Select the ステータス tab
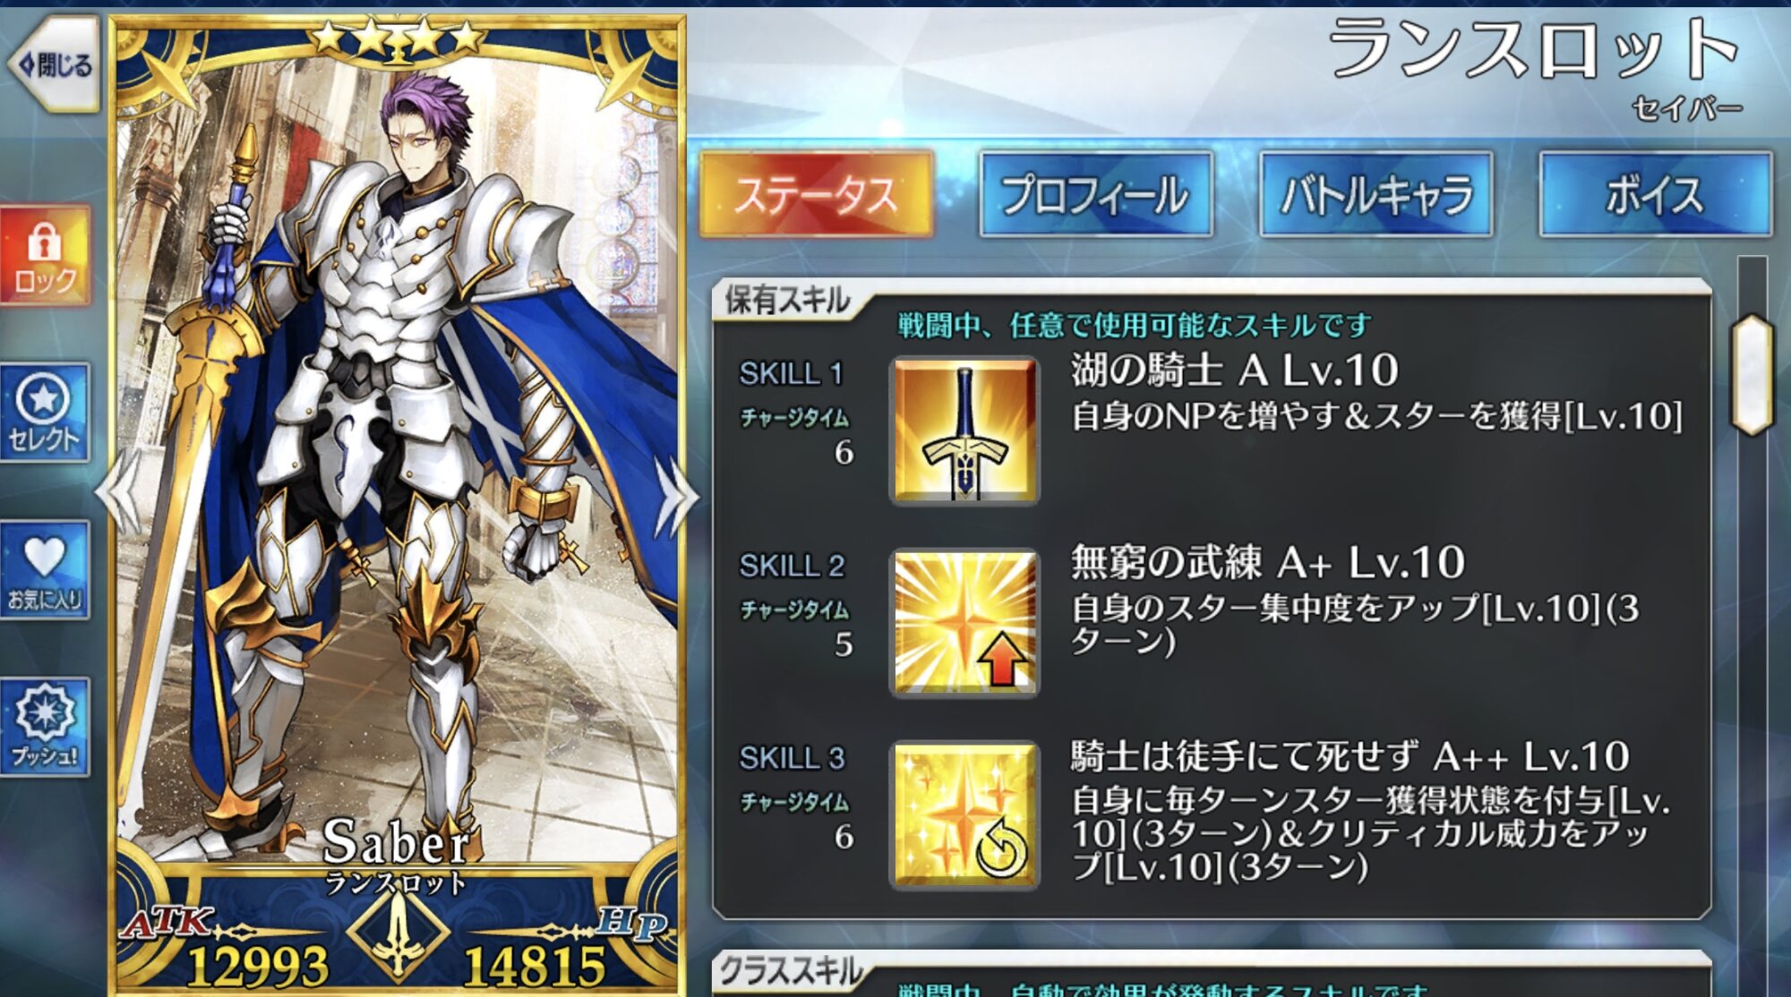This screenshot has width=1791, height=997. [x=816, y=194]
